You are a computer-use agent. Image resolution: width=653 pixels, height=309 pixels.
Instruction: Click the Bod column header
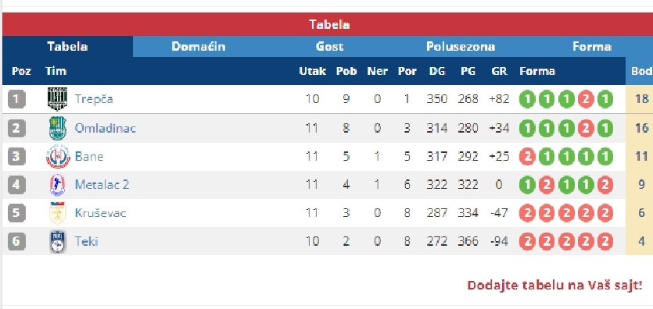[x=642, y=71]
